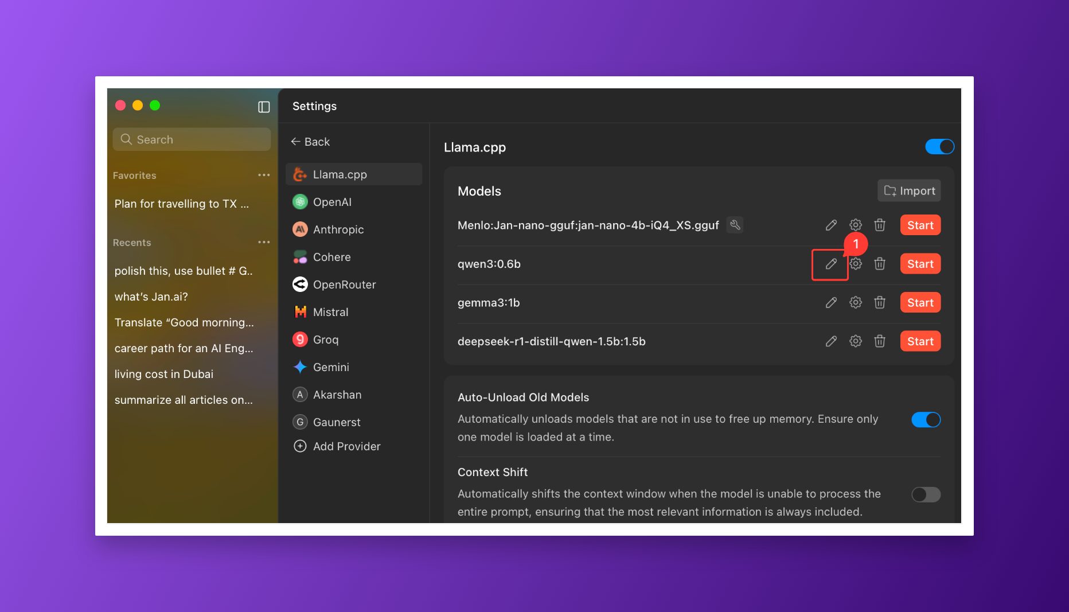Delete the qwen3:0.6b model
The image size is (1069, 612).
click(x=880, y=264)
